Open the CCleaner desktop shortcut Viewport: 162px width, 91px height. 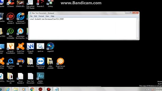tap(11, 3)
